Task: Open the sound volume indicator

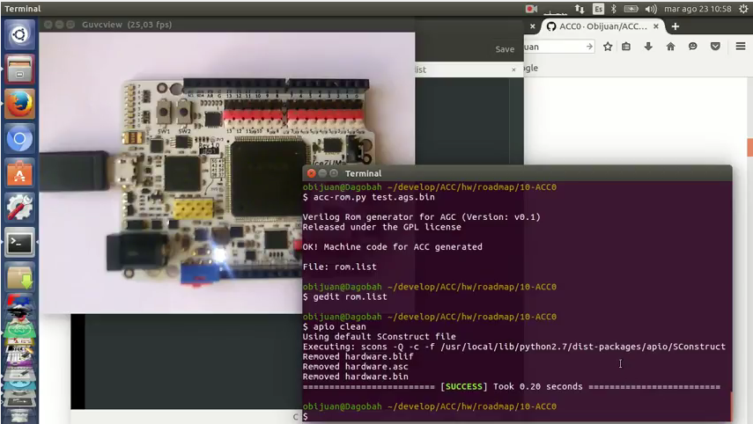Action: pos(651,9)
